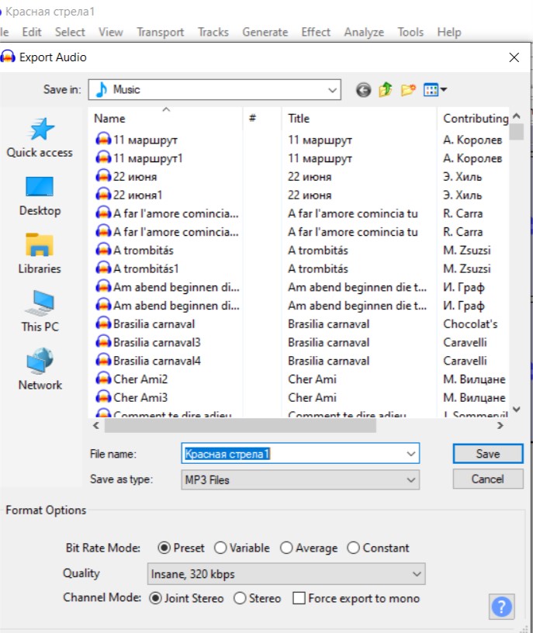Go to Desktop location icon
Image resolution: width=533 pixels, height=633 pixels.
click(x=40, y=195)
